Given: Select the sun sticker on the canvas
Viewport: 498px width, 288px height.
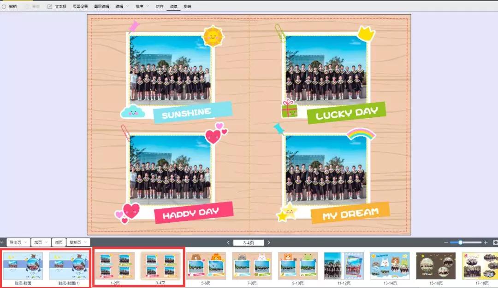Looking at the screenshot, I should [x=213, y=36].
